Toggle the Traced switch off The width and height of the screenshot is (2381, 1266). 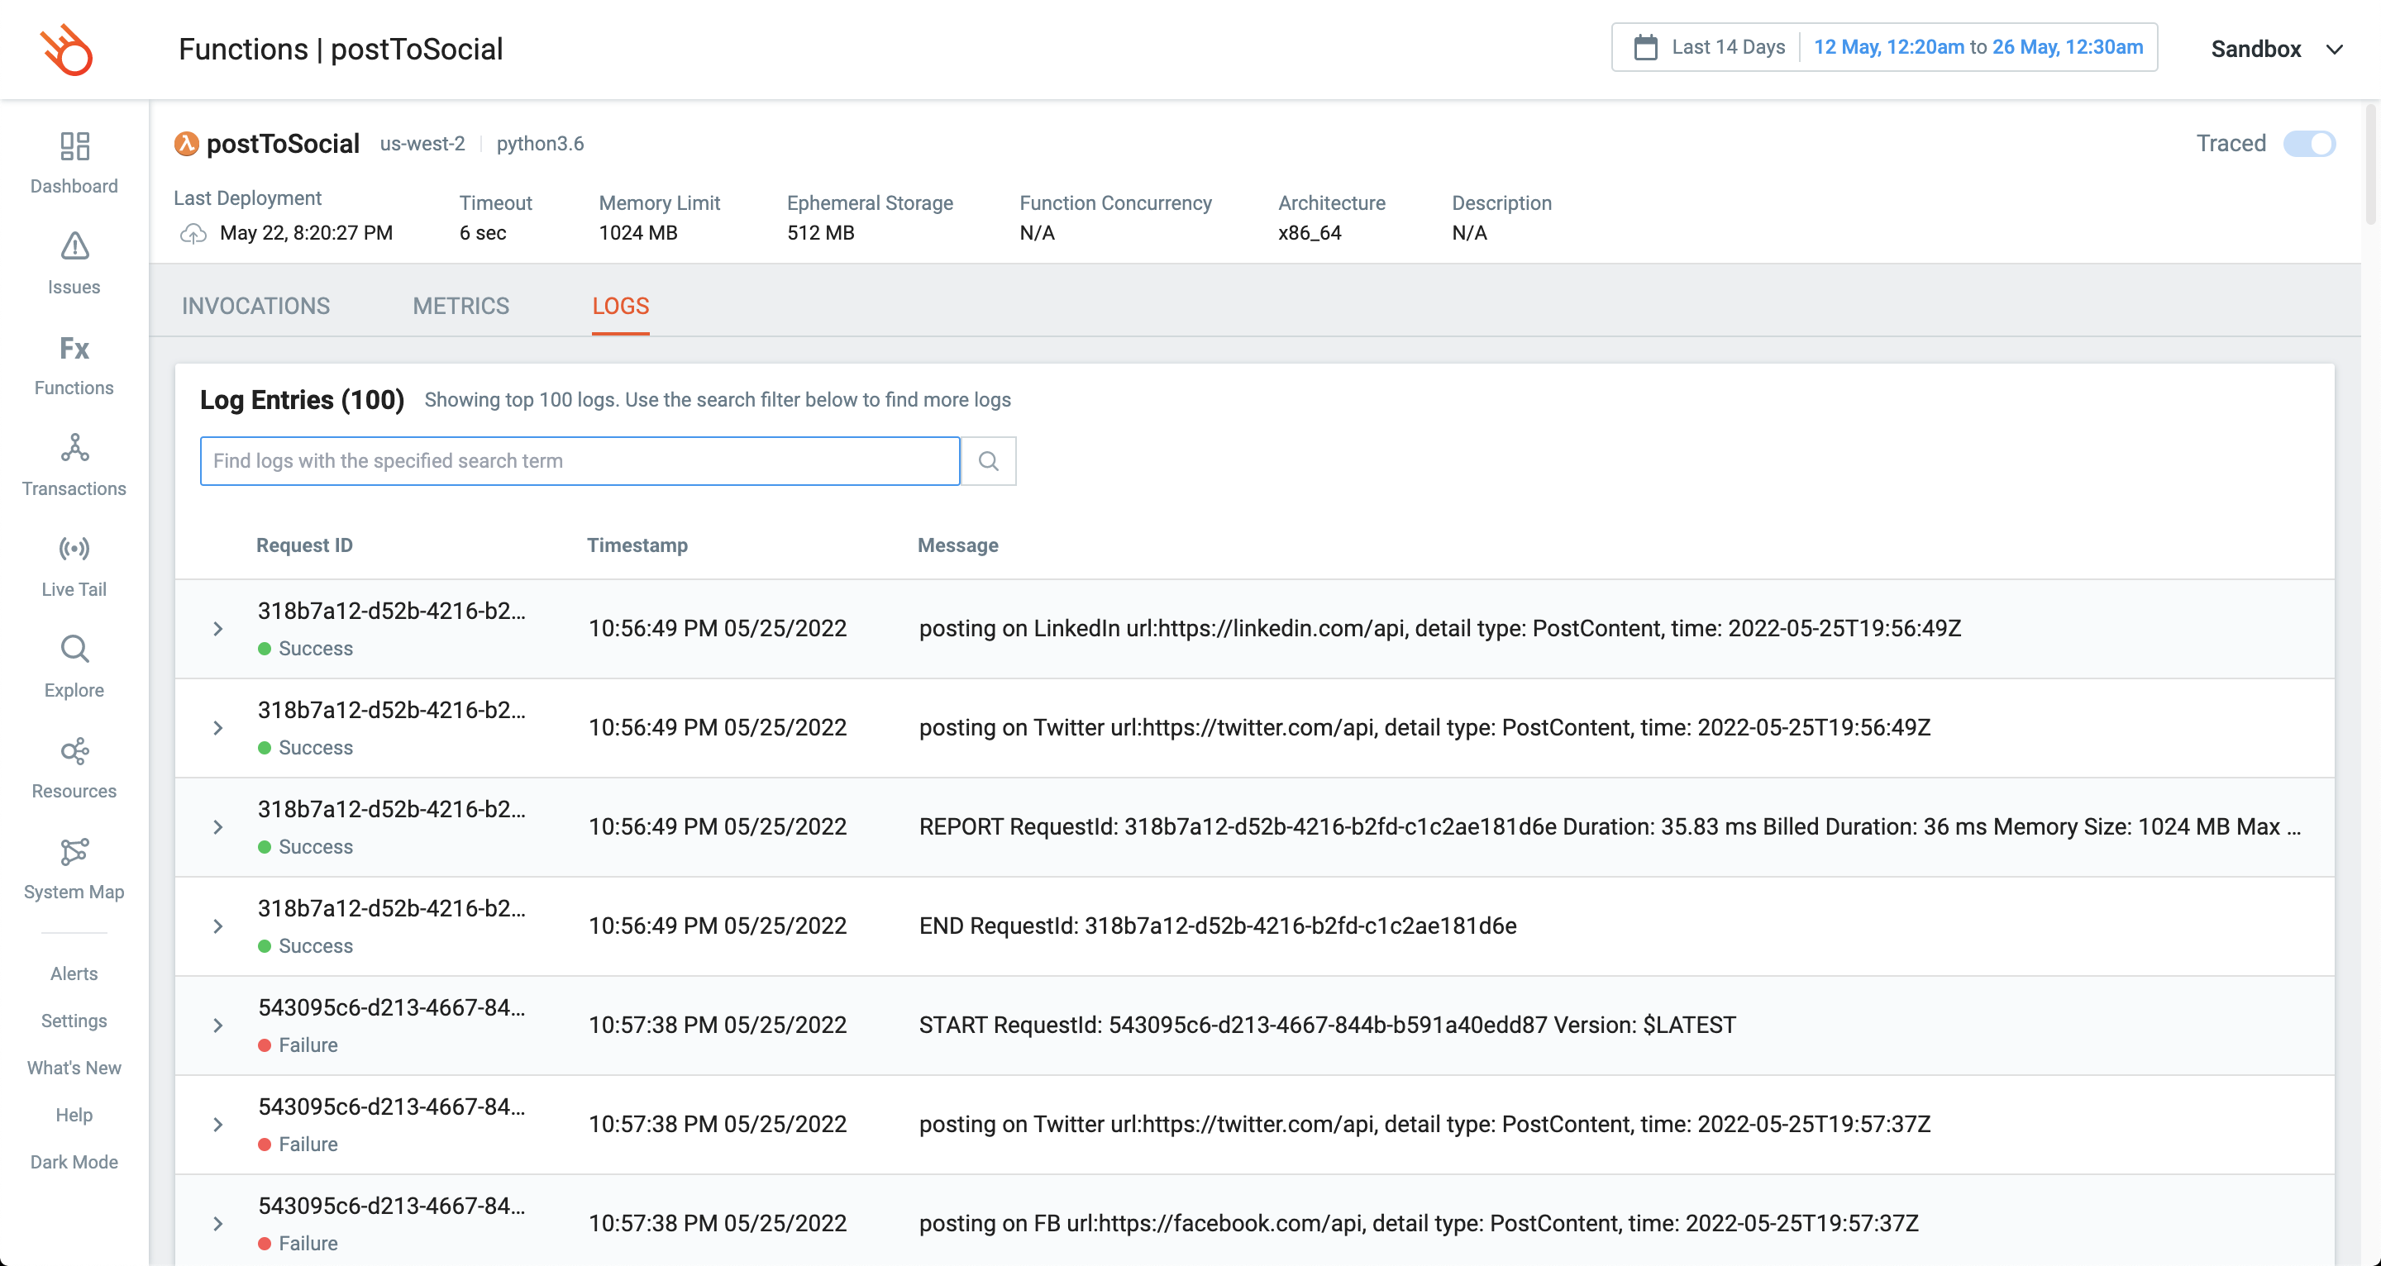pos(2309,144)
